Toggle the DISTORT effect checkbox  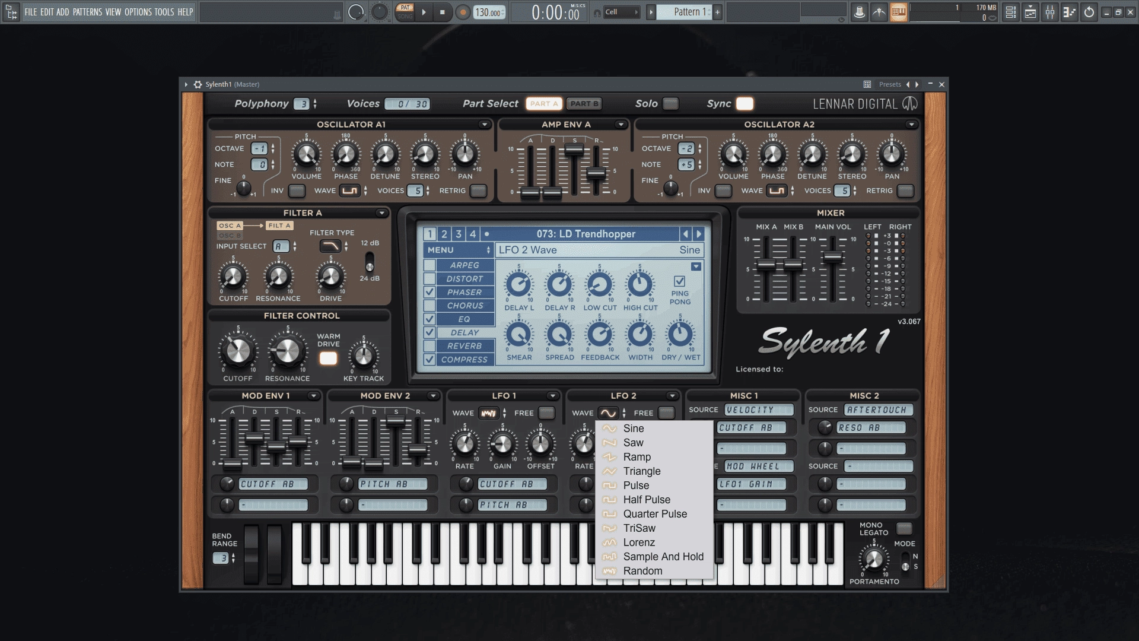[x=429, y=279]
